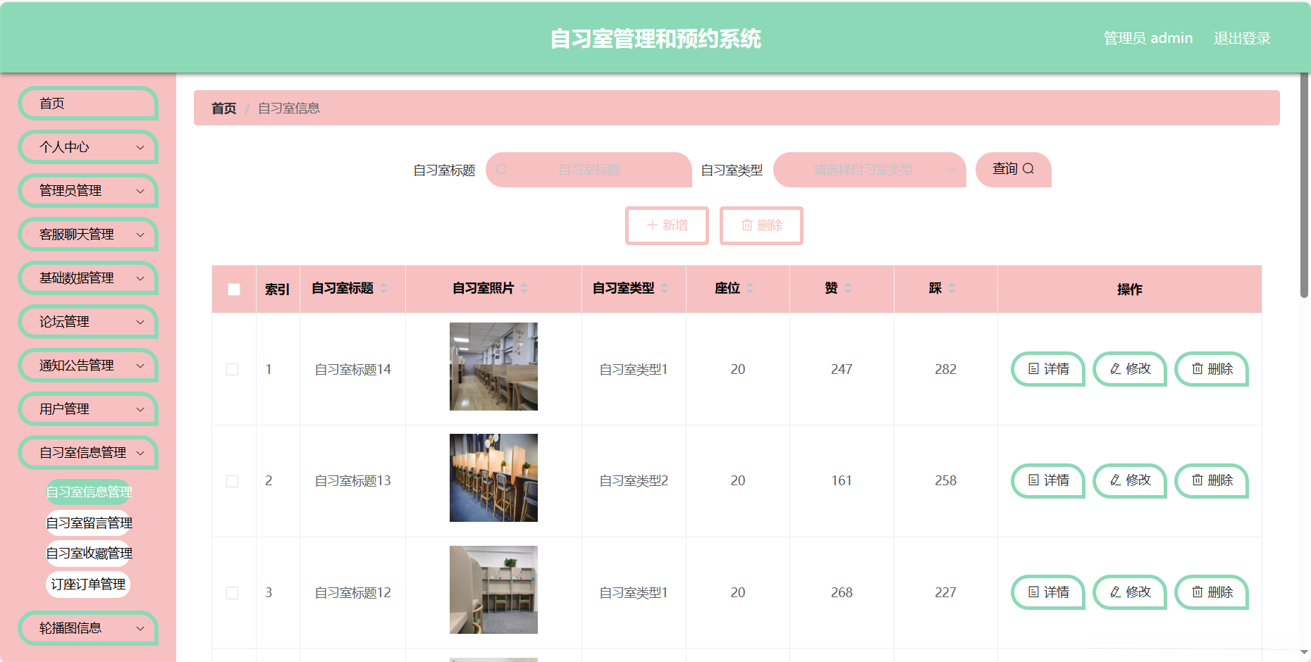Click 删除 for 自习室标题14

pyautogui.click(x=1212, y=369)
